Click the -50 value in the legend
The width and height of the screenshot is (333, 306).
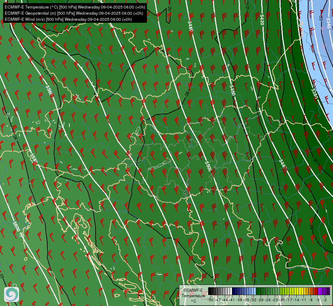click(x=210, y=300)
